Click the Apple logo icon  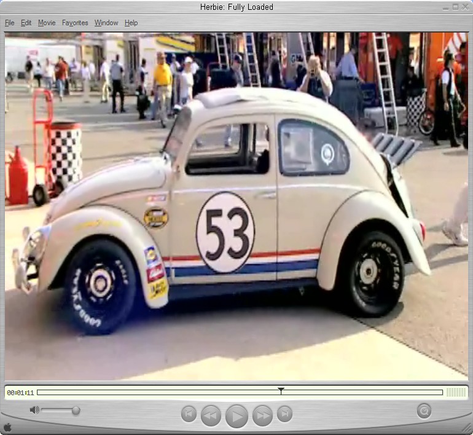coord(7,427)
